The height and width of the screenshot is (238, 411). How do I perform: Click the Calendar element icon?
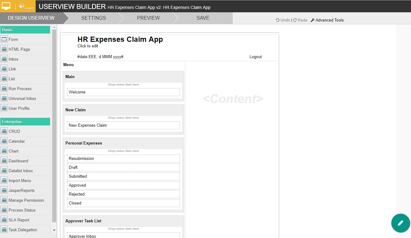click(x=4, y=141)
